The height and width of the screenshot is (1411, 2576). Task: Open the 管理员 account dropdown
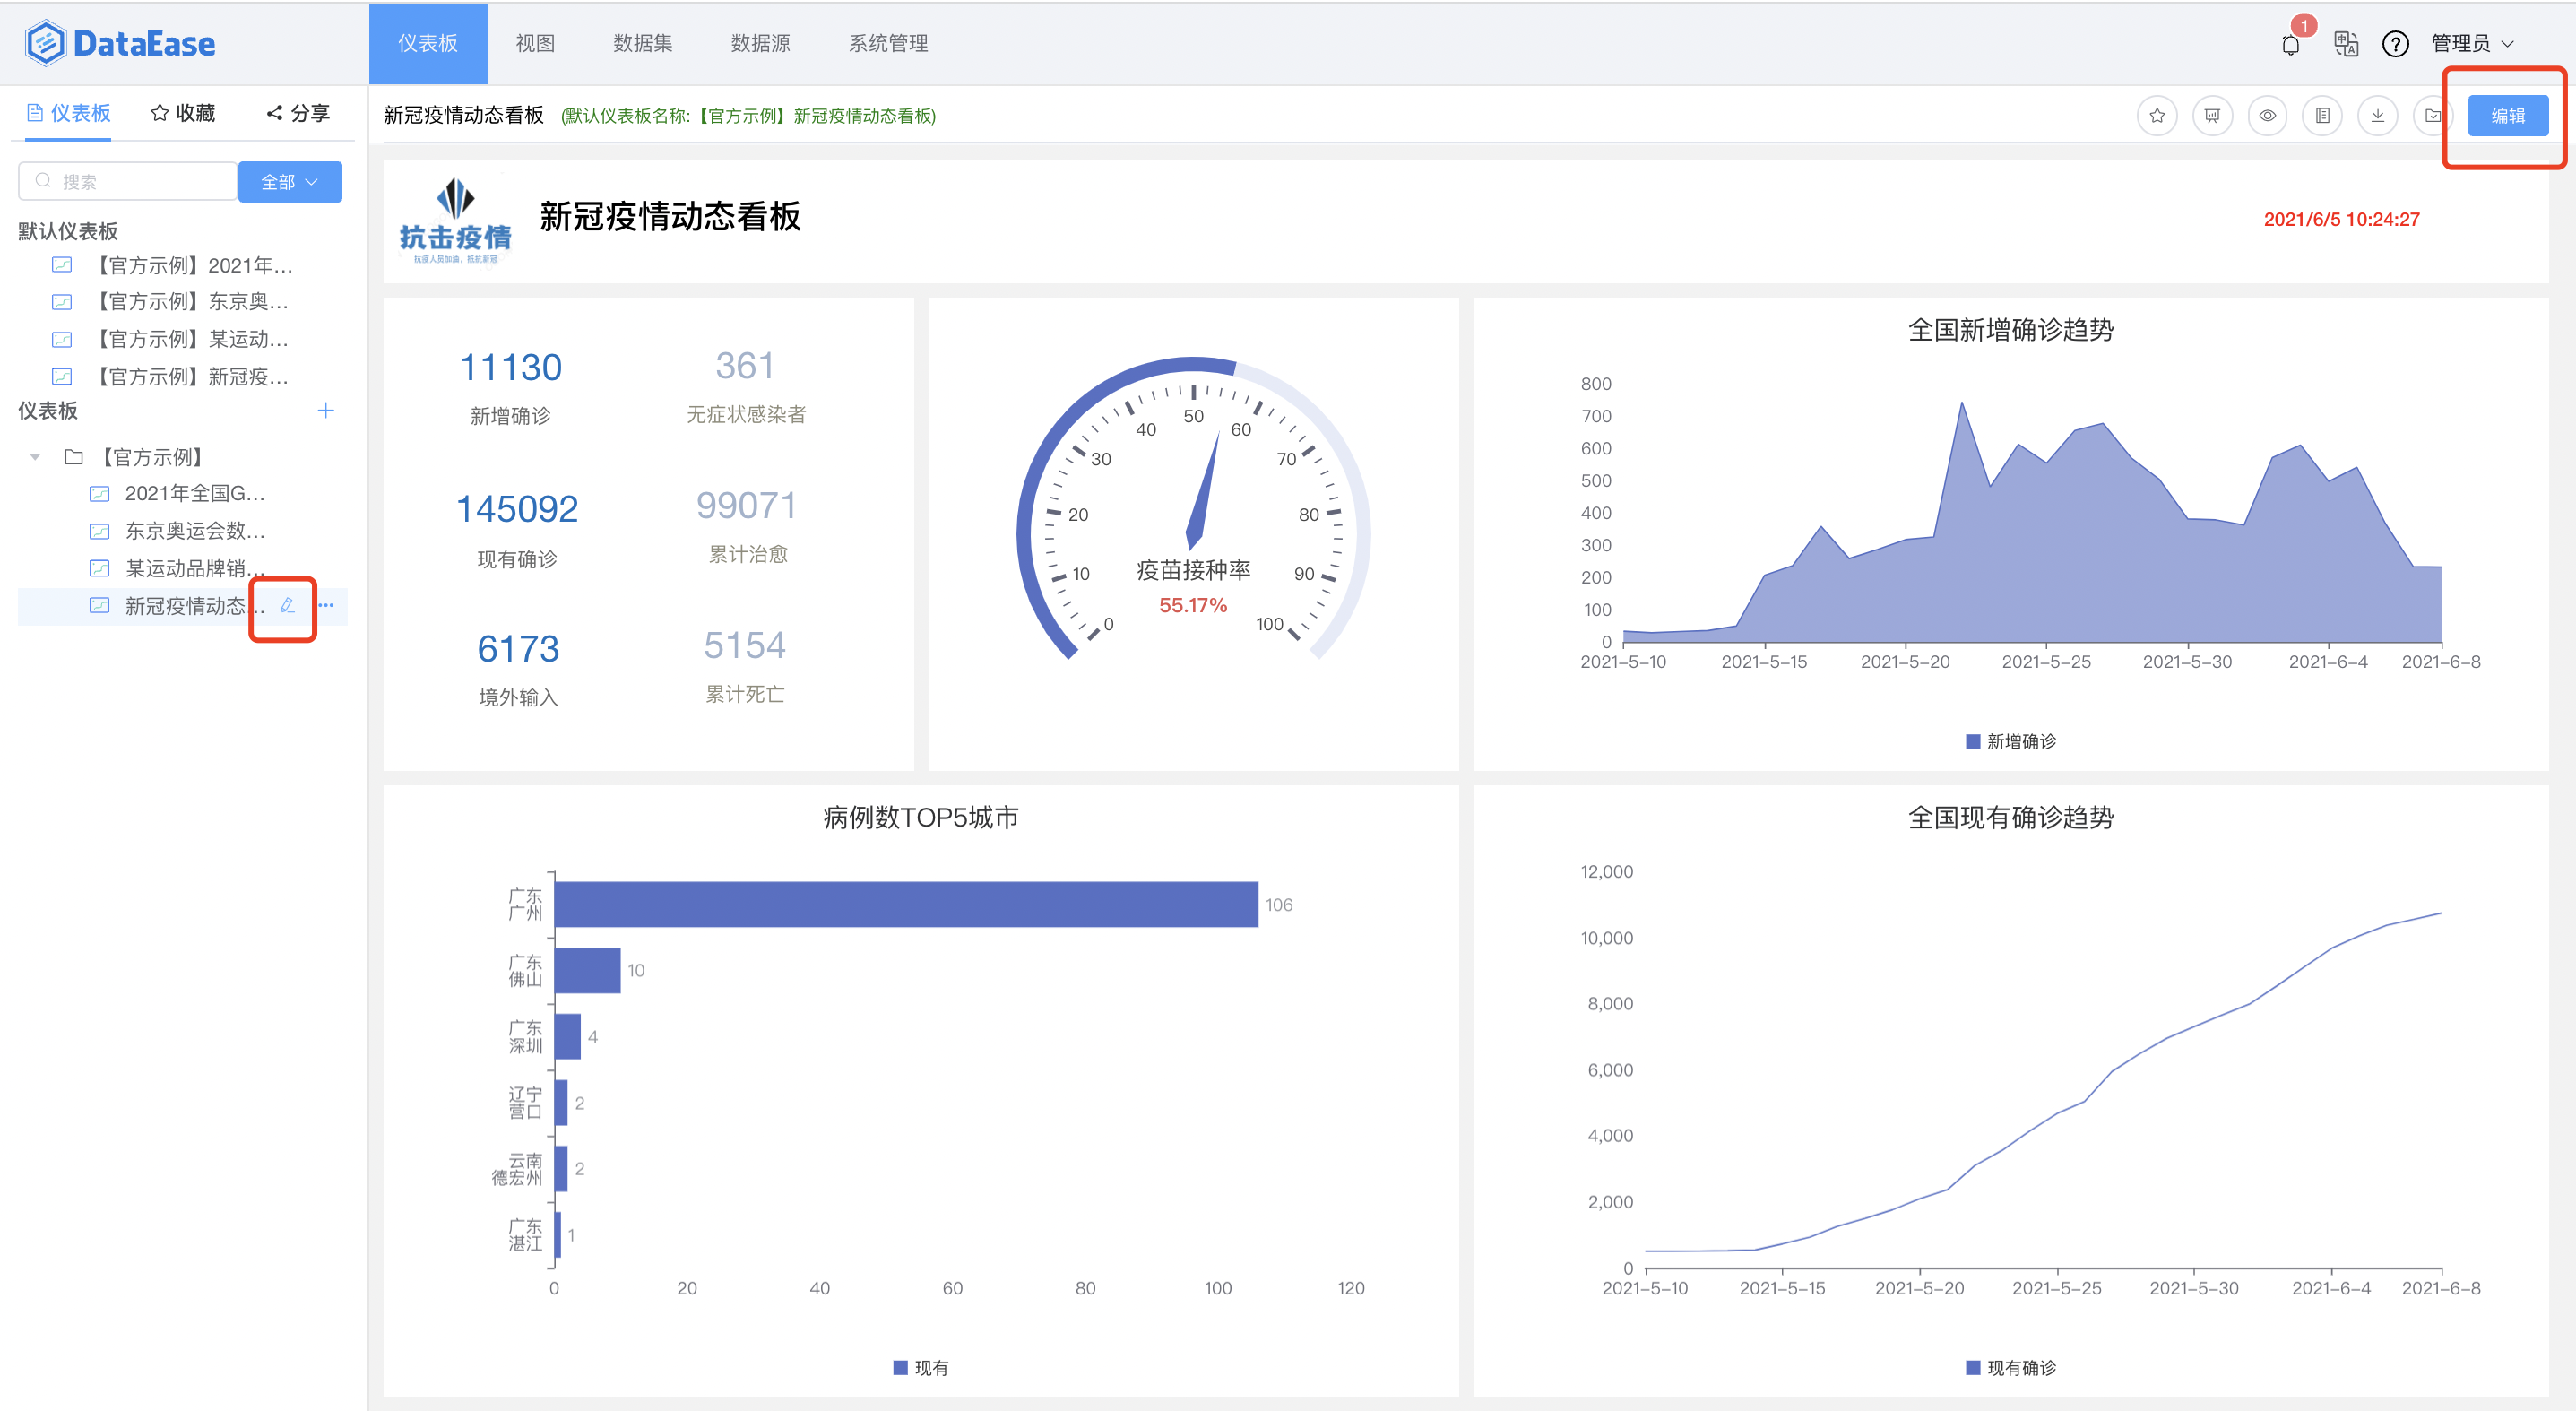2460,43
